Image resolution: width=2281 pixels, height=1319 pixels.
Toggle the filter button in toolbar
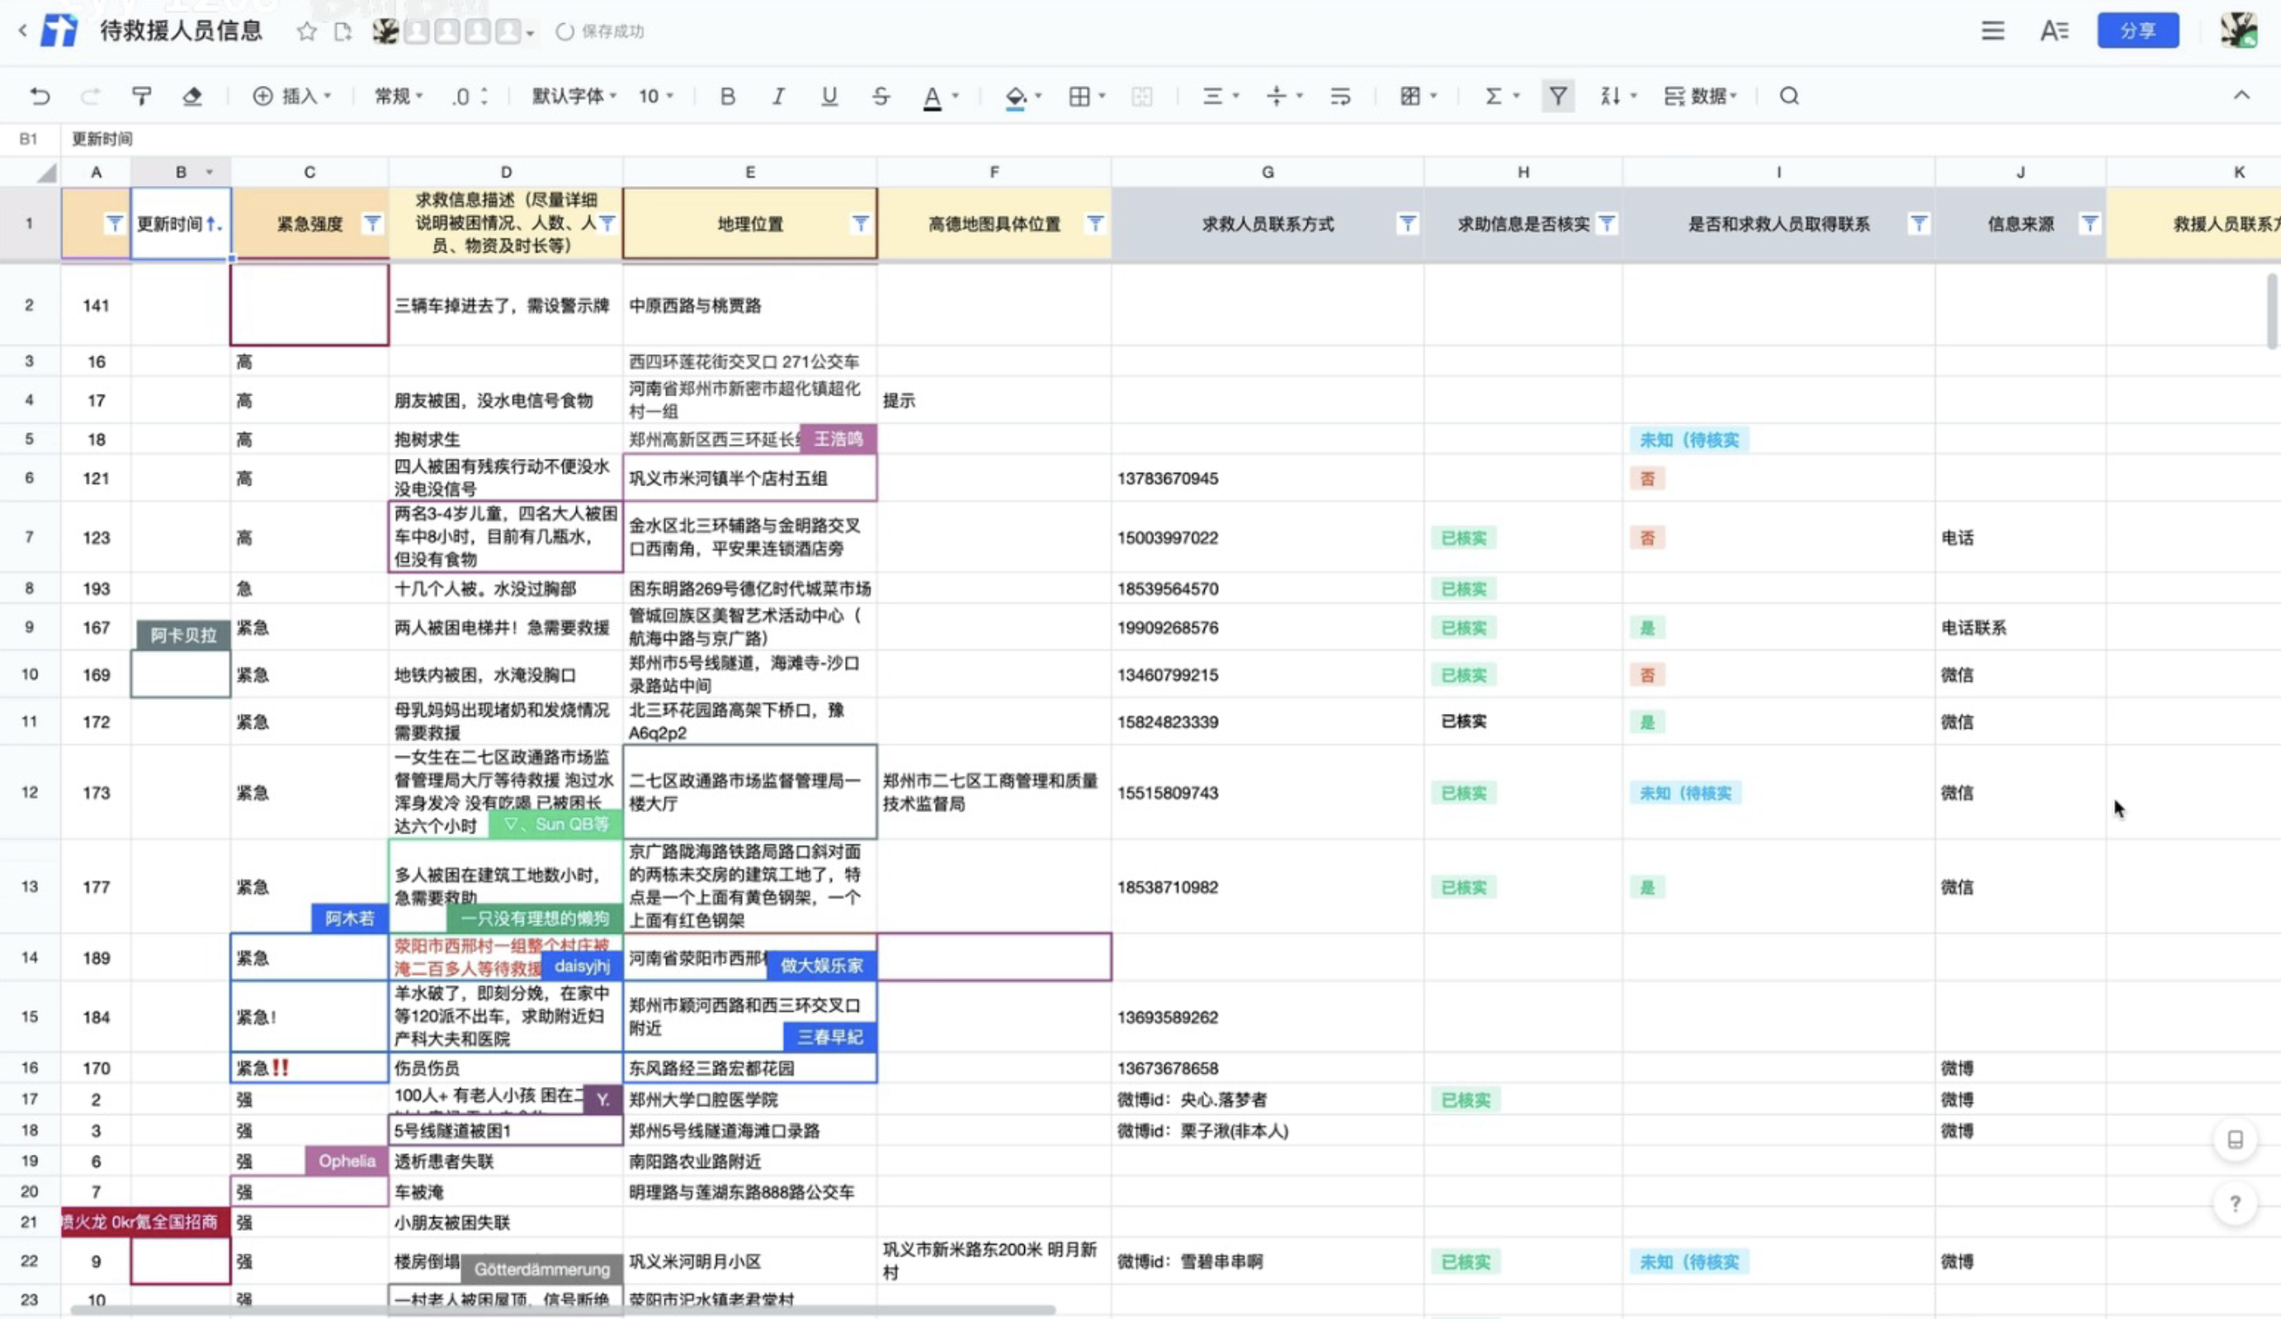(x=1557, y=96)
